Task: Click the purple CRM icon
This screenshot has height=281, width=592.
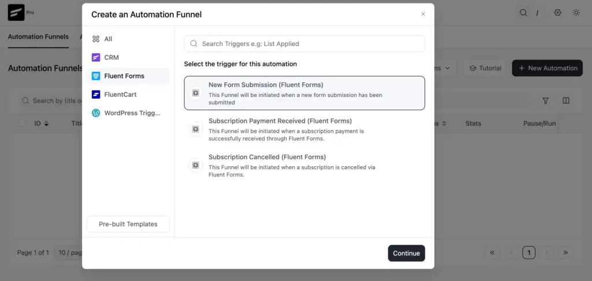Action: 96,57
